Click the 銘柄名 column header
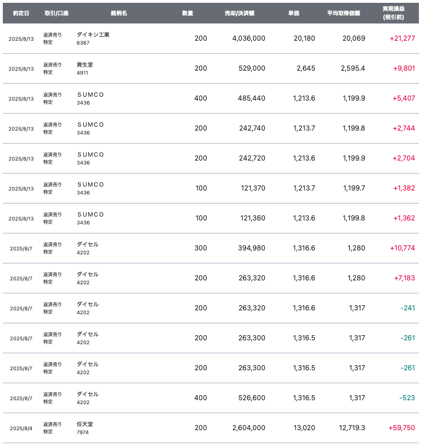This screenshot has height=446, width=424. 119,13
